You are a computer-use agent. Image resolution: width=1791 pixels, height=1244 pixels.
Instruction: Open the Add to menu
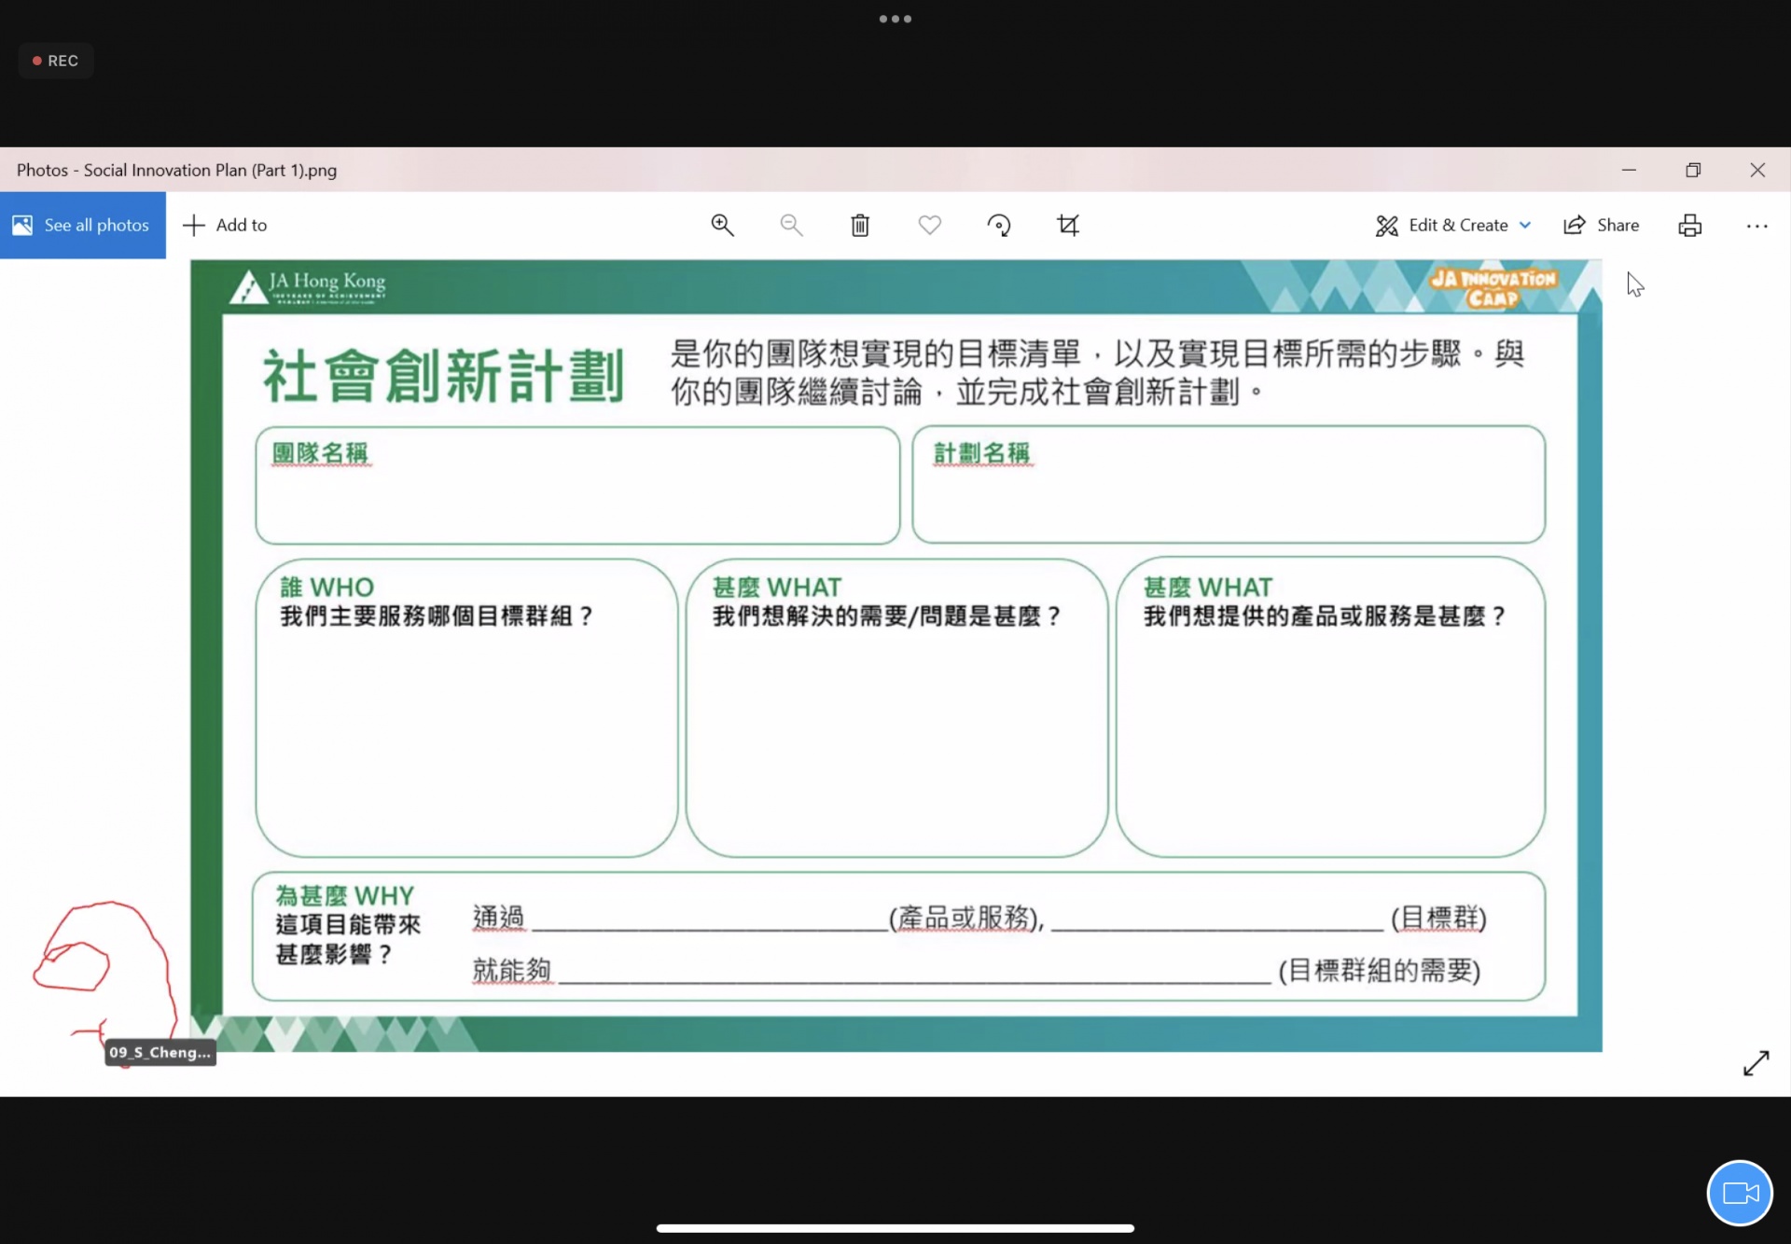pyautogui.click(x=225, y=225)
